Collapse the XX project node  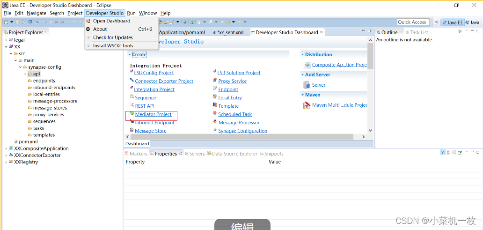pyautogui.click(x=6, y=47)
